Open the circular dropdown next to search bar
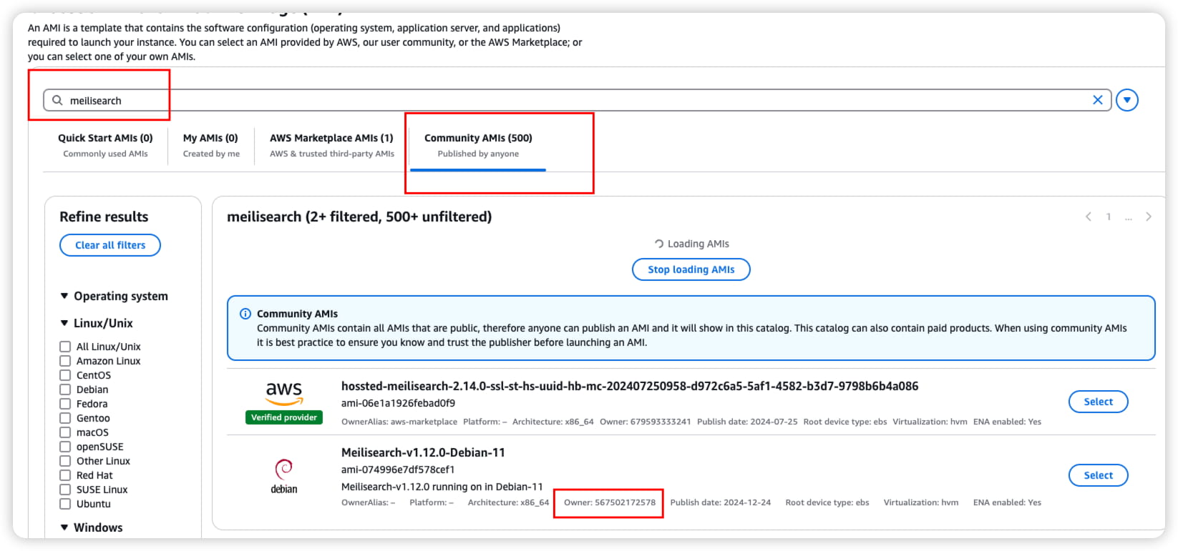The height and width of the screenshot is (551, 1178). point(1127,100)
